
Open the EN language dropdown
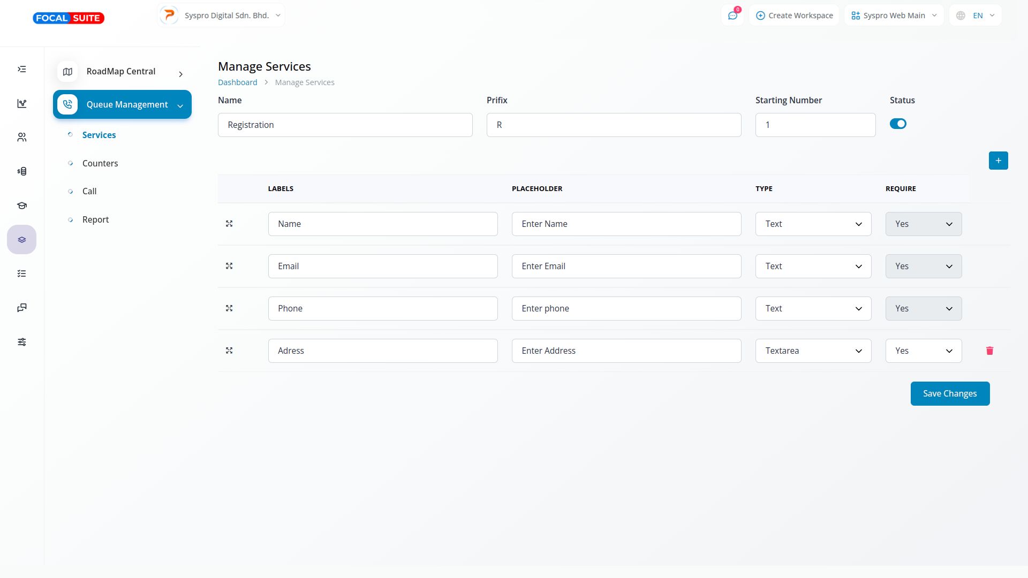[976, 16]
